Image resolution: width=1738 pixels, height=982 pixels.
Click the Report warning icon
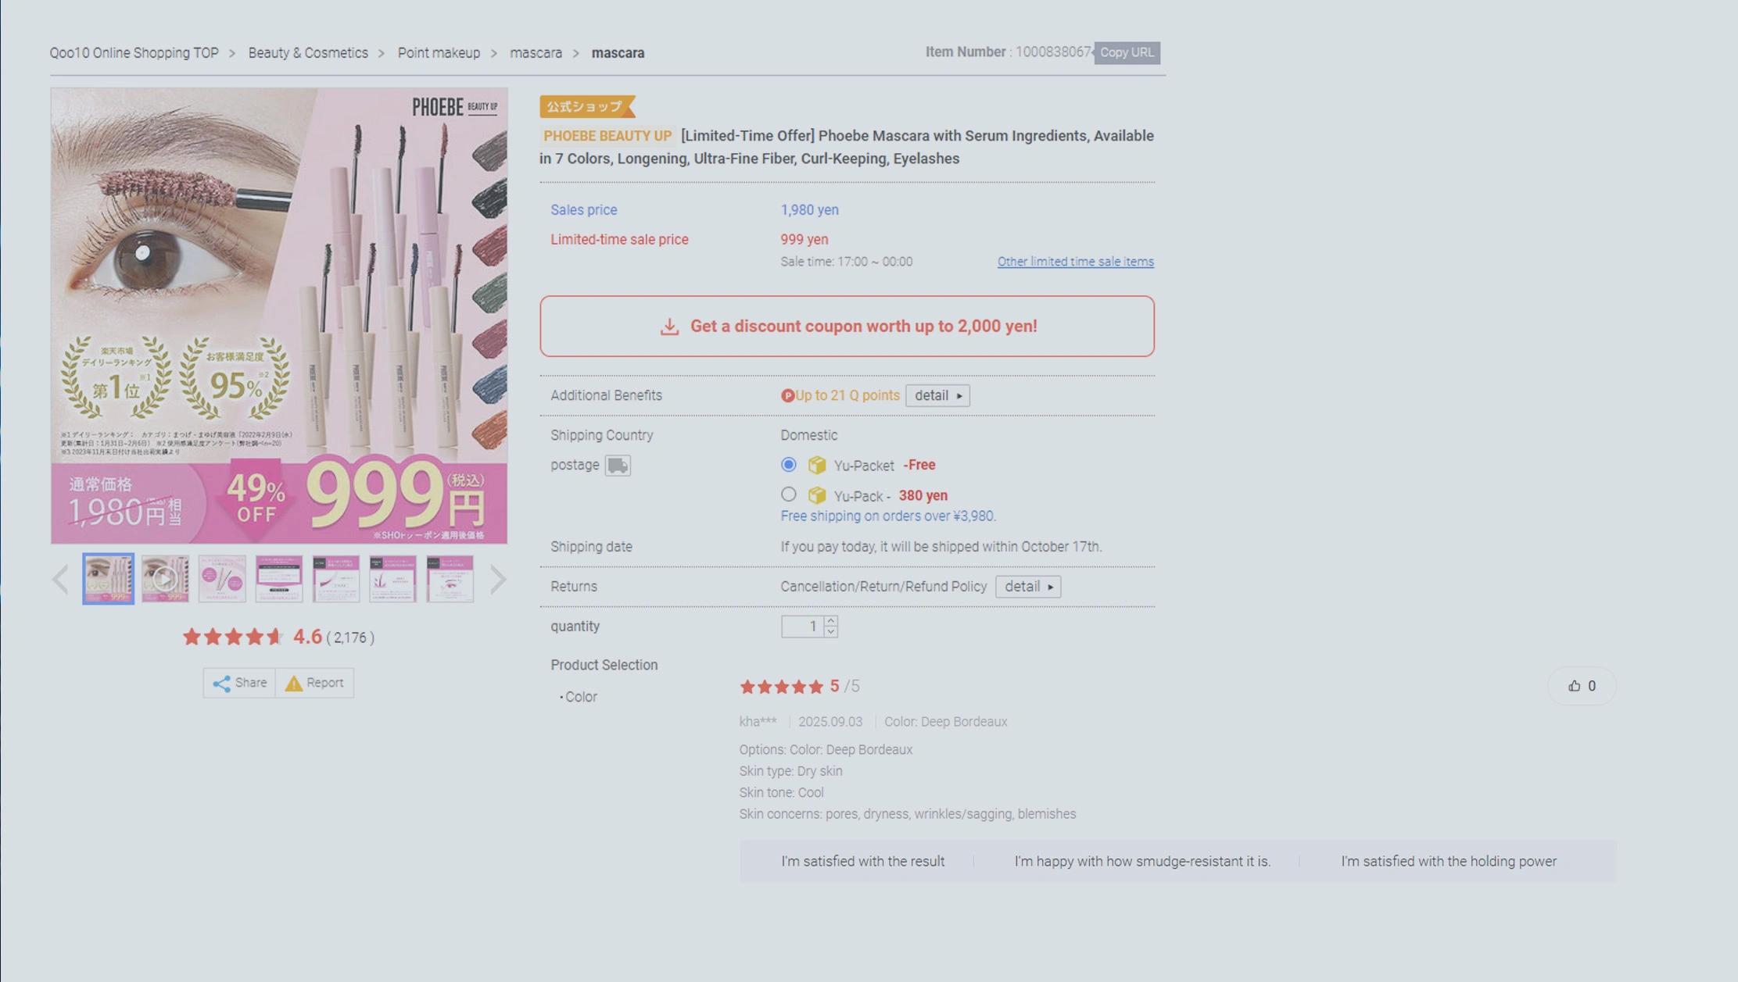click(x=292, y=682)
